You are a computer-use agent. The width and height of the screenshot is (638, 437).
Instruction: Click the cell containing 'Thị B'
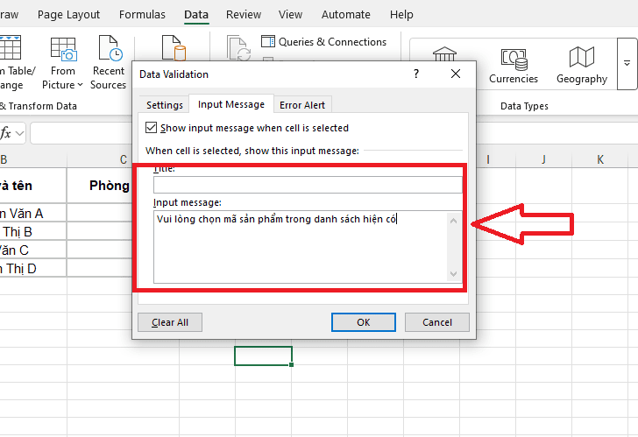tap(32, 231)
